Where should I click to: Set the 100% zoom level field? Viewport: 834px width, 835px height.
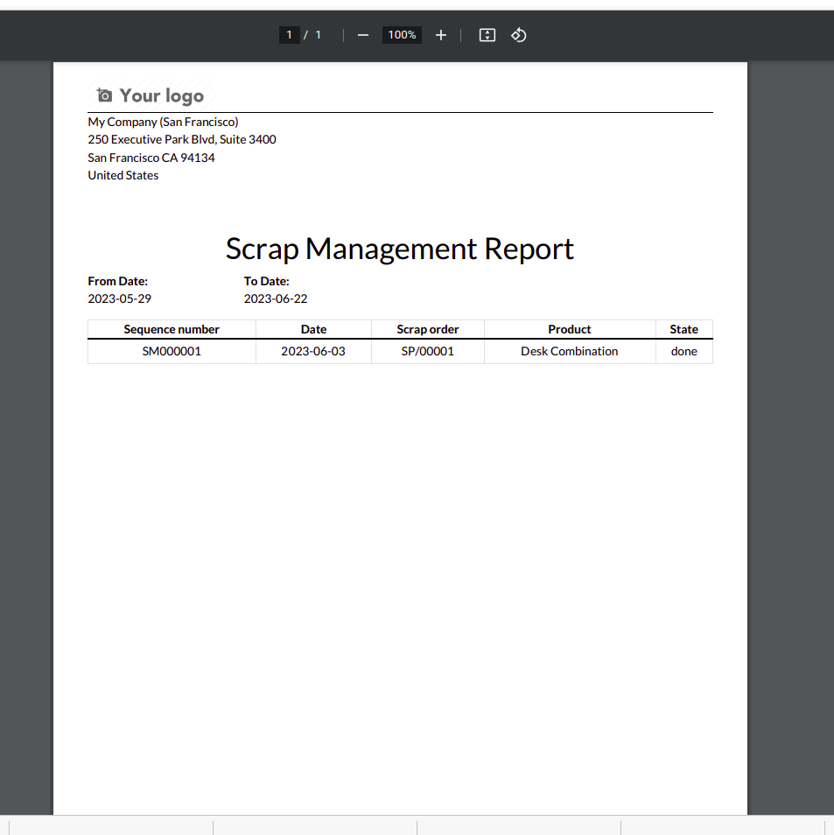tap(402, 35)
